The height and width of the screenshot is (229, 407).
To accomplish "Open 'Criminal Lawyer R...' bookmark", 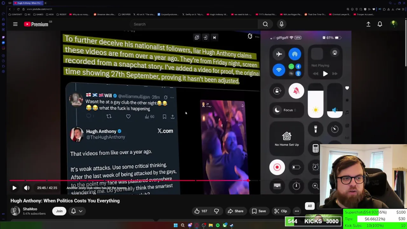I will [340, 14].
